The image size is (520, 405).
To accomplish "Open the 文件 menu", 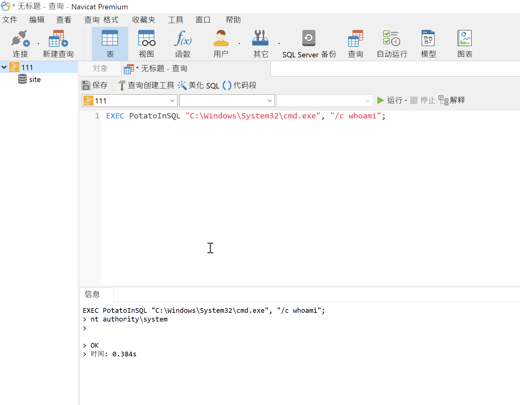I will click(x=10, y=20).
